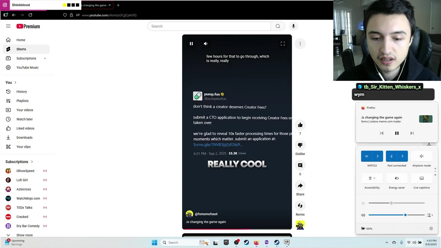
Task: Open Downloads in the sidebar
Action: click(x=26, y=137)
